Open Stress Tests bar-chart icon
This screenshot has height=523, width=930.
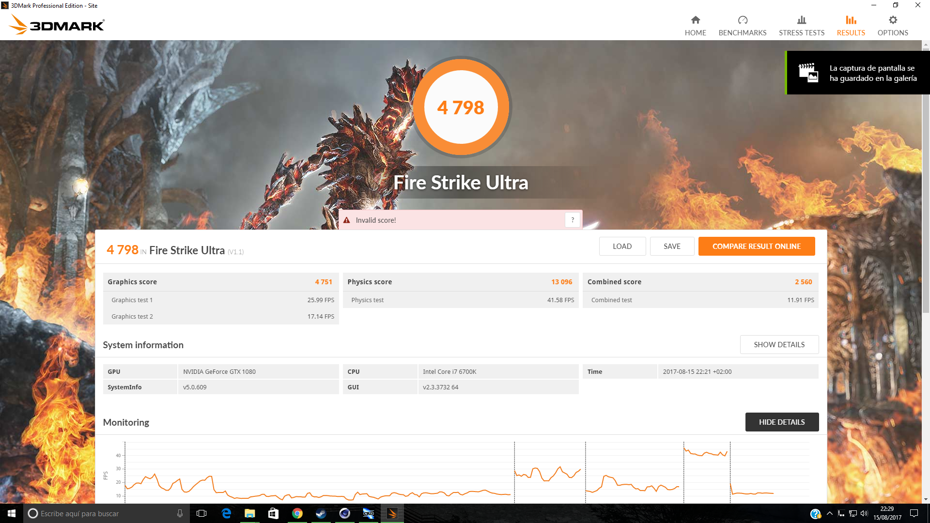click(801, 20)
